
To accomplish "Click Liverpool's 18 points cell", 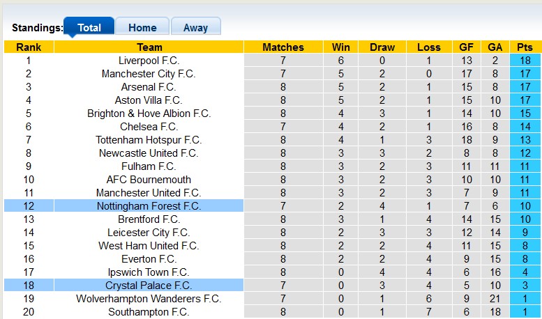I will [525, 61].
